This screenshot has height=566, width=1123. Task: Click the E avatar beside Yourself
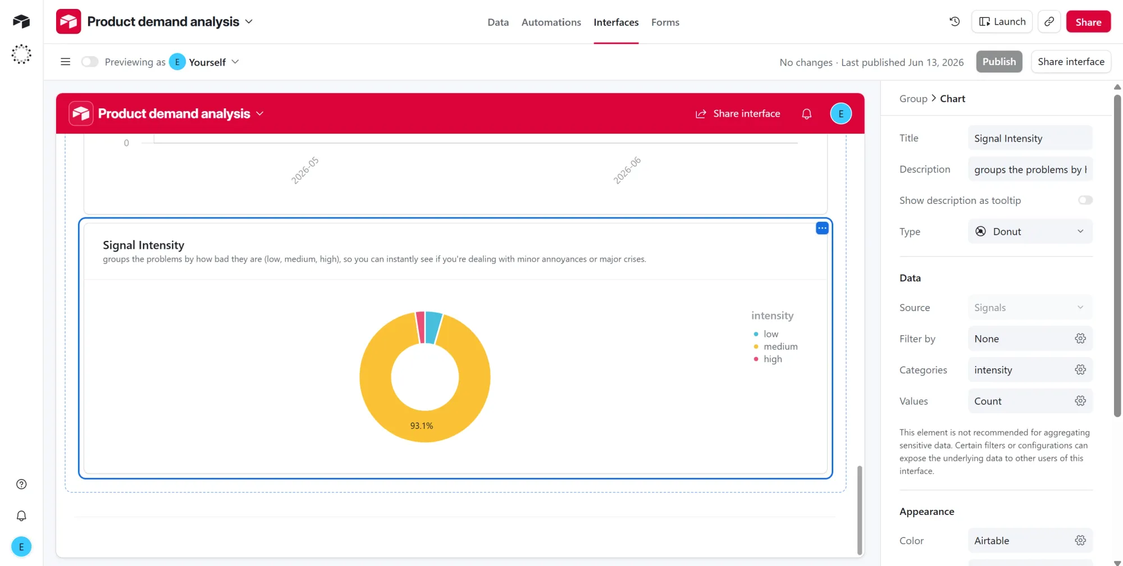pos(177,62)
